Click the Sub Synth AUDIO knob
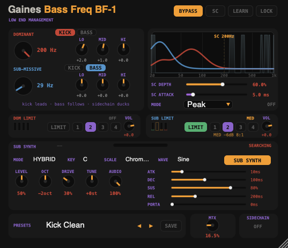The image size is (288, 248). (115, 181)
